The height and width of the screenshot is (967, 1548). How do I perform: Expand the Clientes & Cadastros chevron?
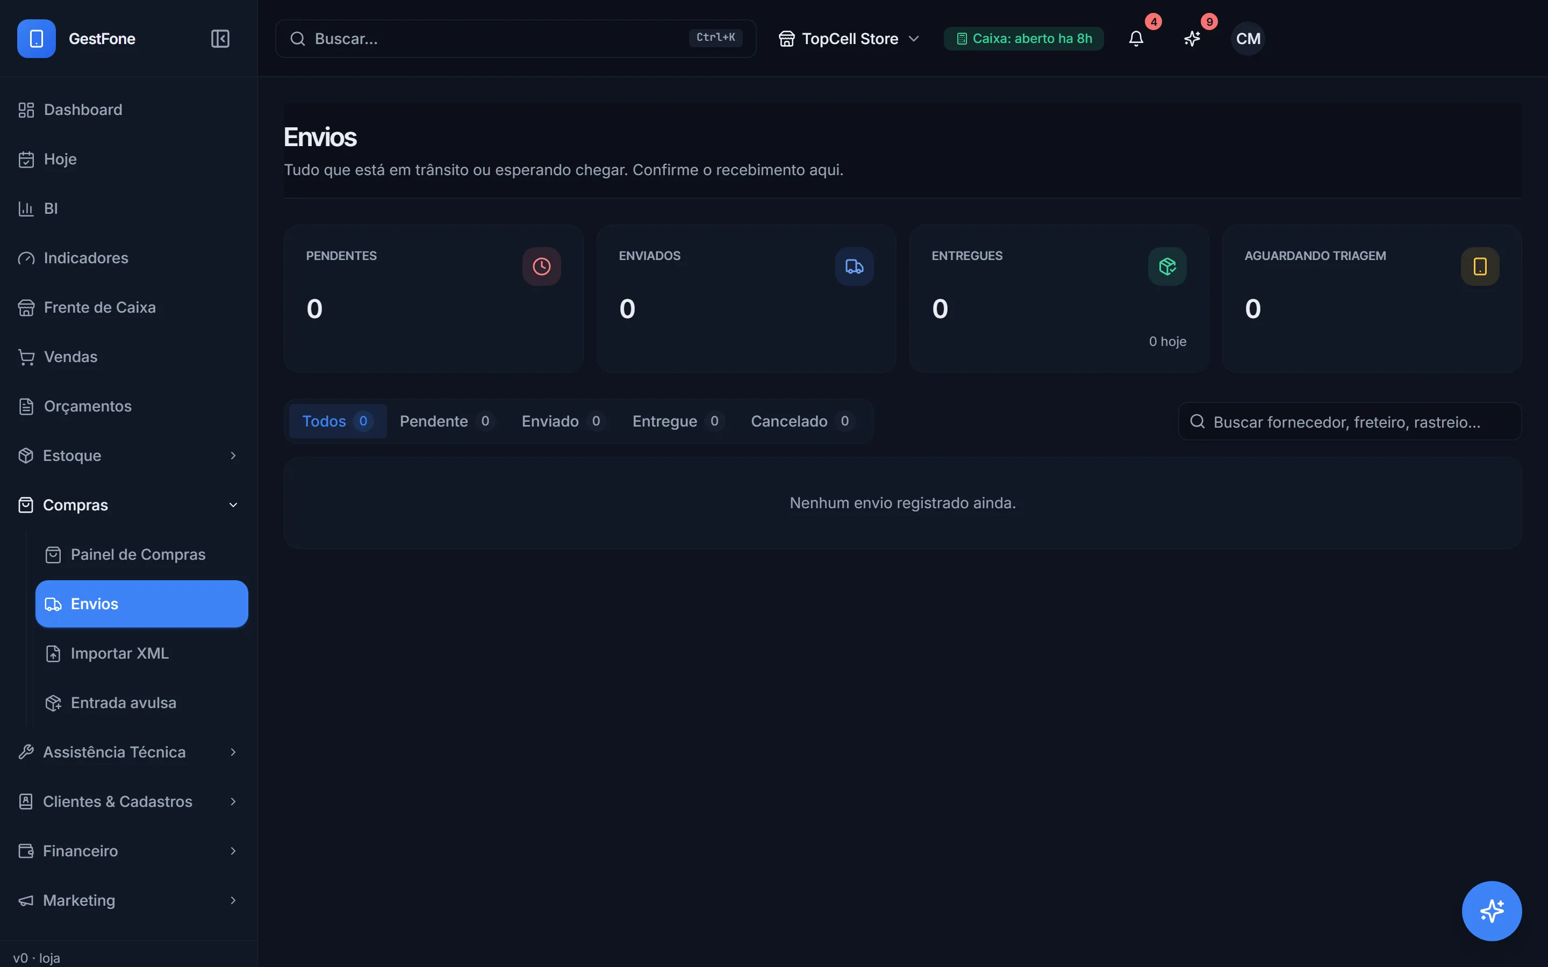pyautogui.click(x=233, y=802)
